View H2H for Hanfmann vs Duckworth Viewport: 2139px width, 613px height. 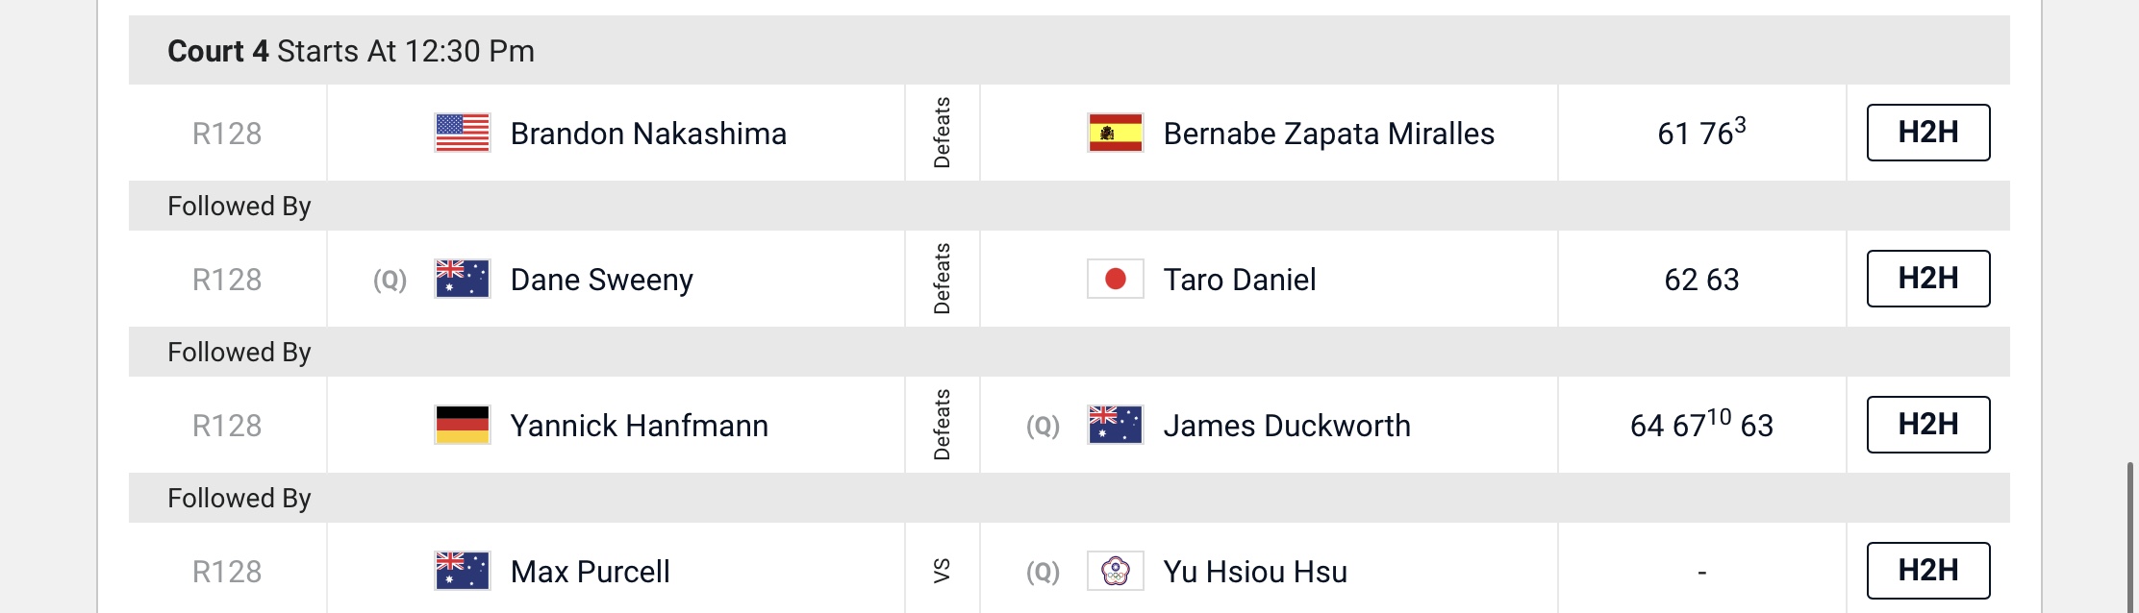(1928, 425)
